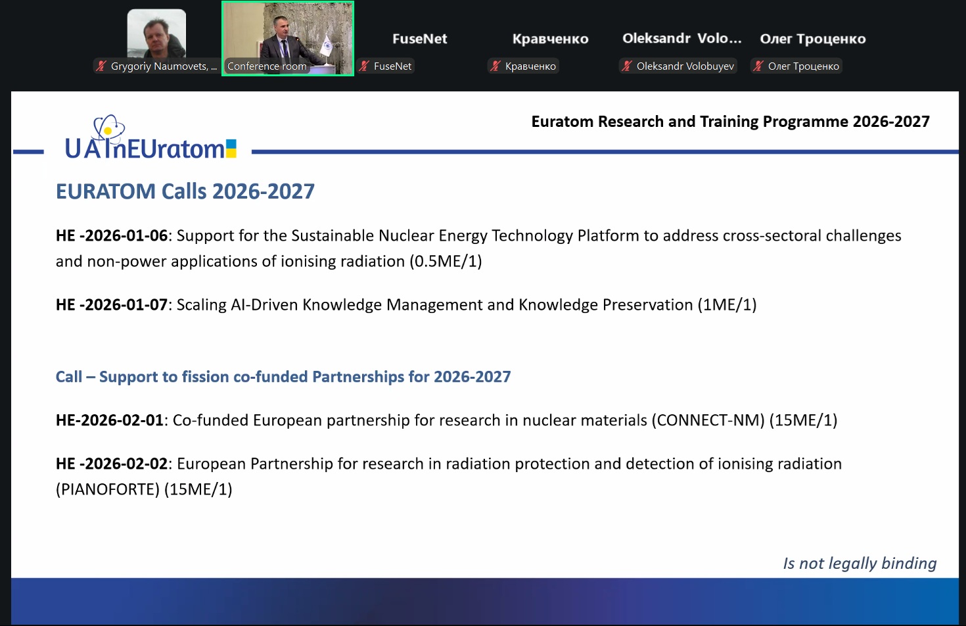Click the Conference room name label

[267, 66]
